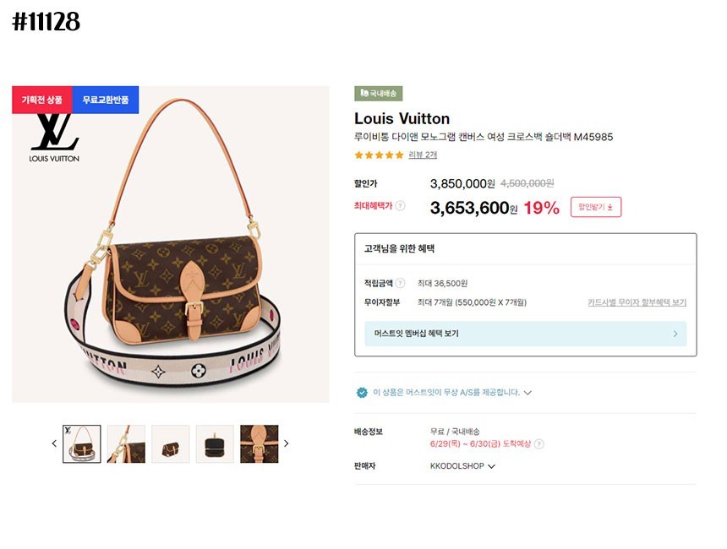Click the previous thumbnail arrow

click(x=54, y=443)
